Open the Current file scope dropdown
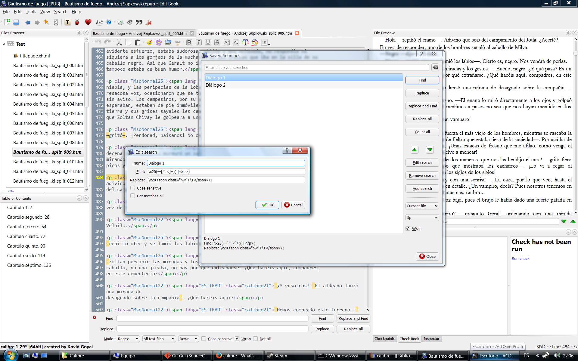The width and height of the screenshot is (578, 361). (x=422, y=206)
